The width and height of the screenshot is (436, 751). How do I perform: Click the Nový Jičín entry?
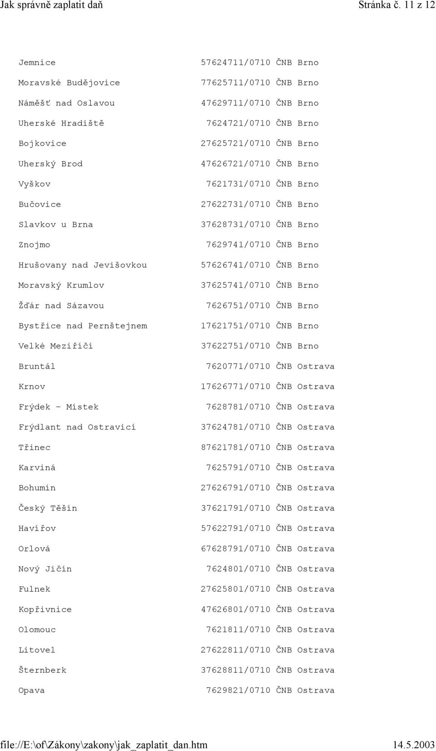[x=45, y=569]
